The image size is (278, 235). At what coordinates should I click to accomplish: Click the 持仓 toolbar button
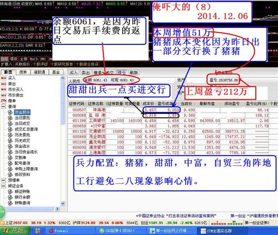[121, 73]
